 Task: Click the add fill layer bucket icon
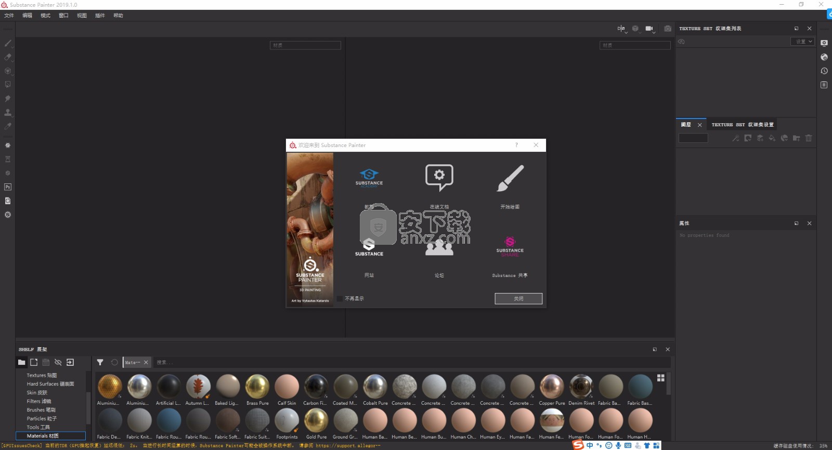coord(772,138)
